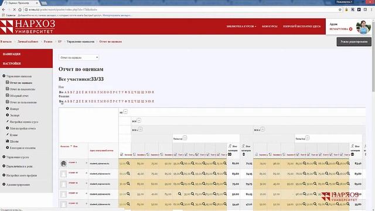Open the Chrome menu with three dots

point(371,9)
